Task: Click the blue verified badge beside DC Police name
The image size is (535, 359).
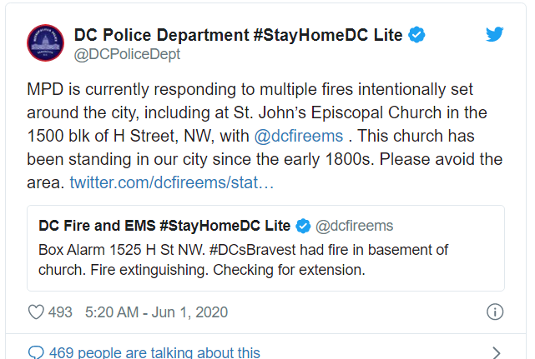Action: 416,35
